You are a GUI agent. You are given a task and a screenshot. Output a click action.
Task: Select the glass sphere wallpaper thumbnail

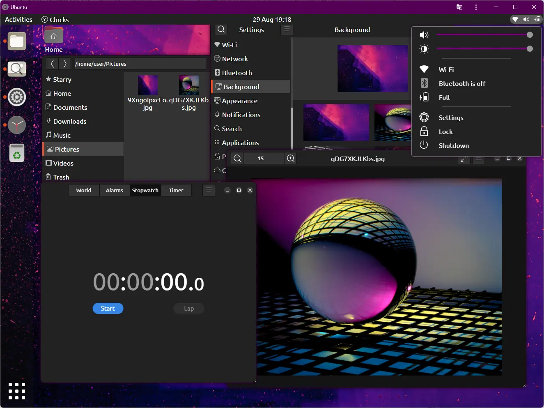393,122
